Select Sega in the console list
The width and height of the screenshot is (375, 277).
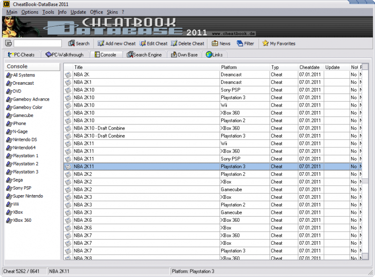pyautogui.click(x=18, y=180)
